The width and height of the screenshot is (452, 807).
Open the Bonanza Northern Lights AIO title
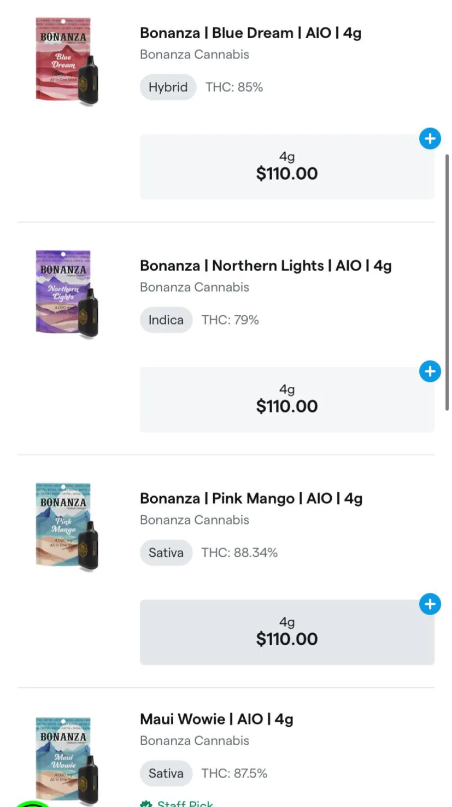266,266
